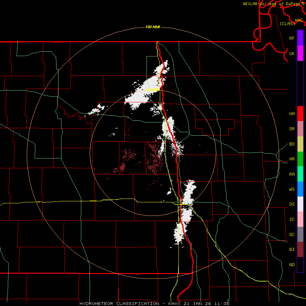
Task: Click the BI legend label
Action: coord(292,250)
